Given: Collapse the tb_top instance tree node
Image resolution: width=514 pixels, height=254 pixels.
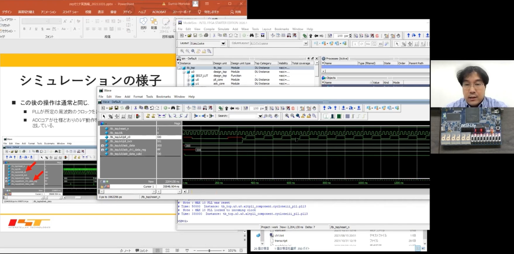Looking at the screenshot, I should point(179,68).
